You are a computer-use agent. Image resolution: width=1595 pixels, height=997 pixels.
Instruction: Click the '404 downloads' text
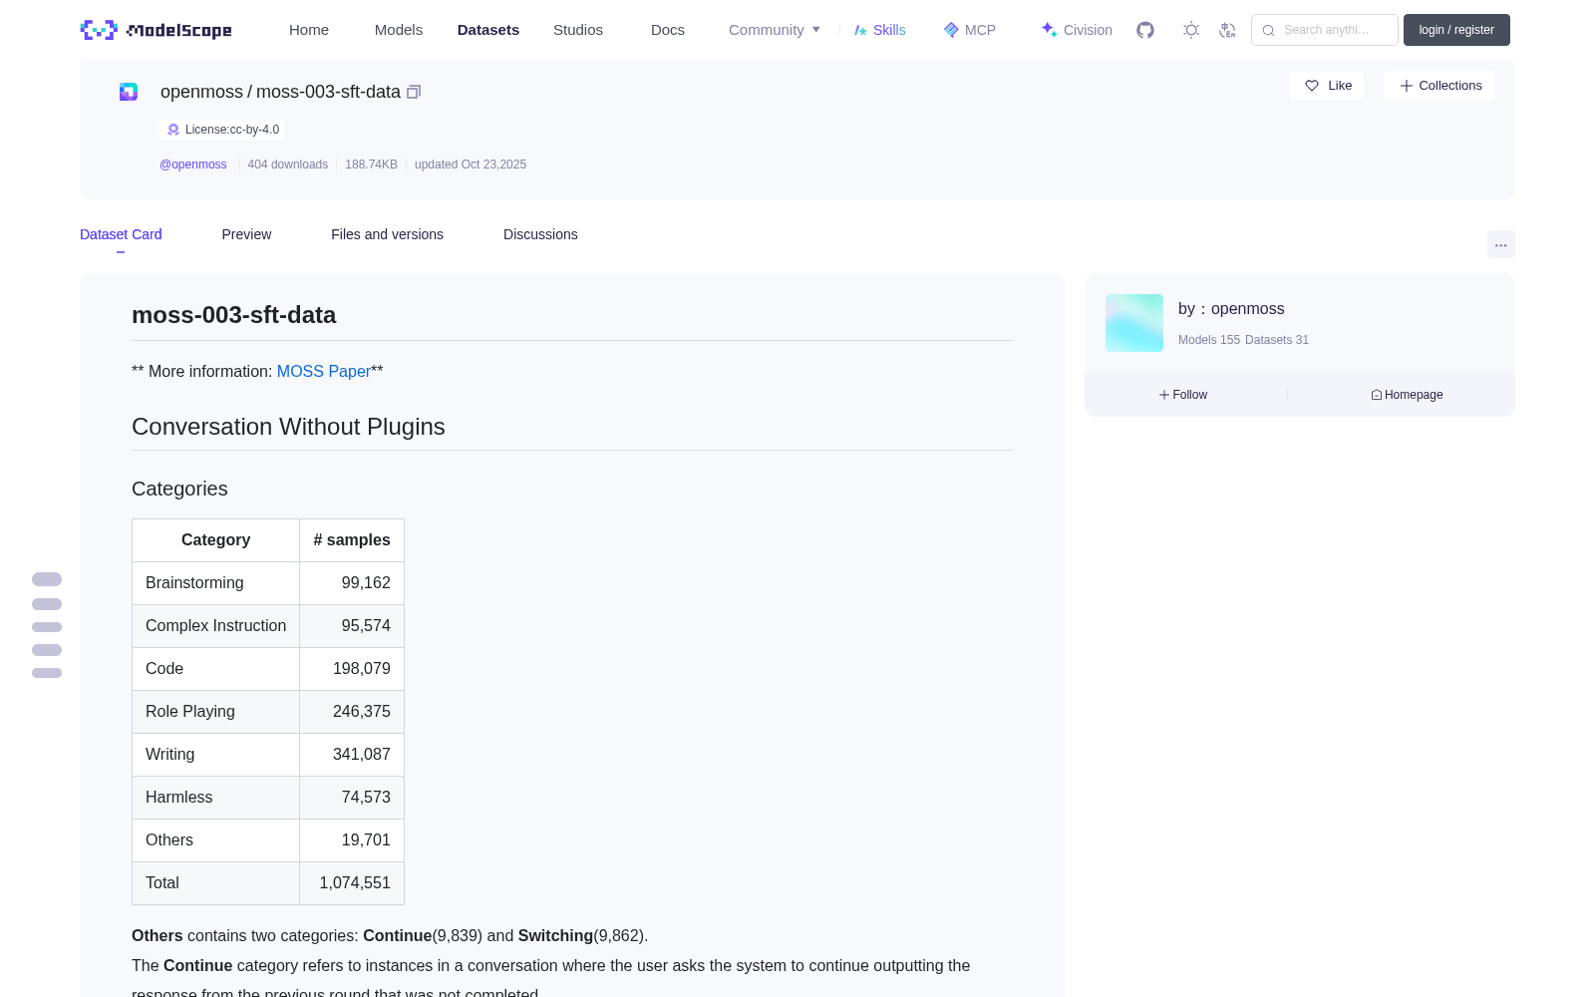click(287, 165)
